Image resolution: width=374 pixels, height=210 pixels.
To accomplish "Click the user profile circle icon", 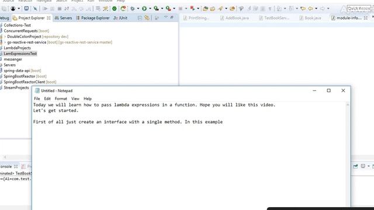I will click(13, 9).
